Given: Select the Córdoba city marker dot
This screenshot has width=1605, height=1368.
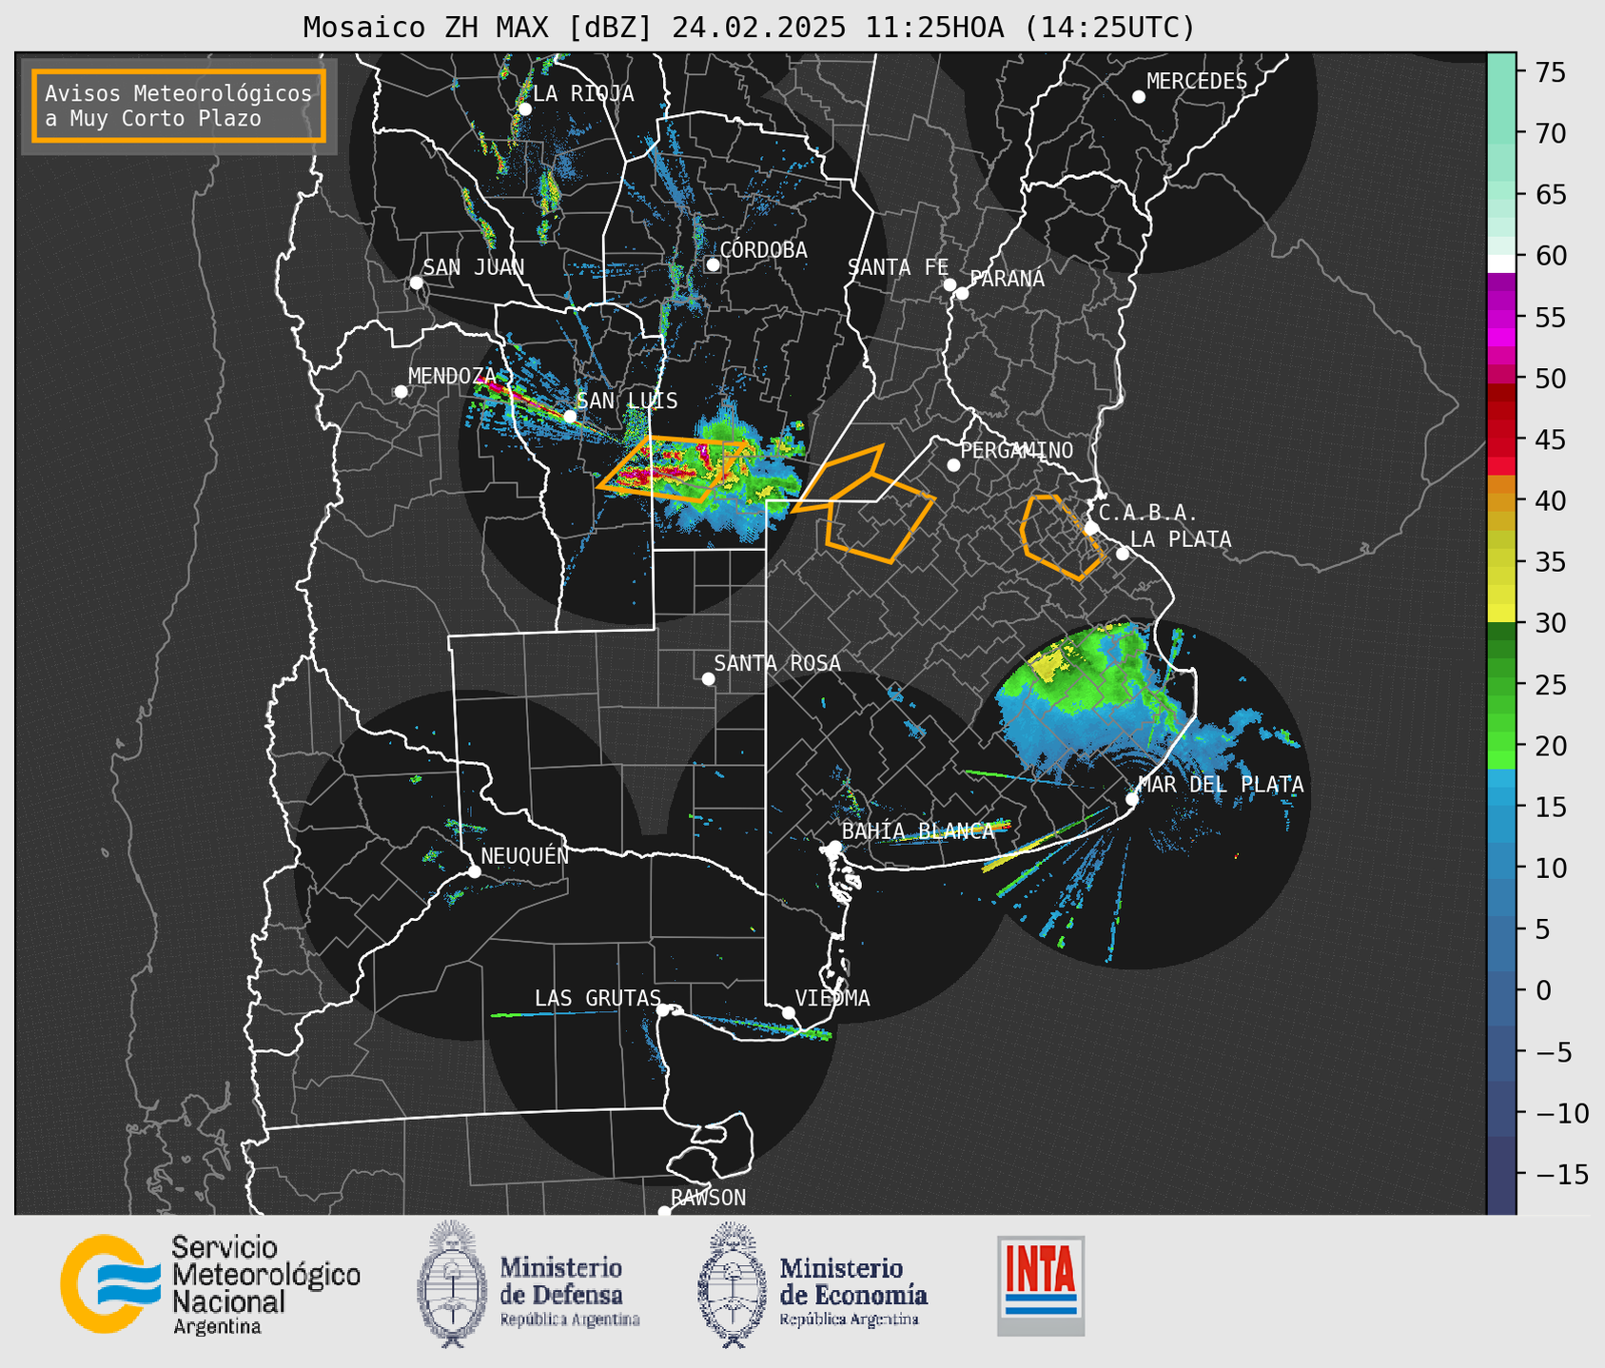Looking at the screenshot, I should (x=713, y=264).
